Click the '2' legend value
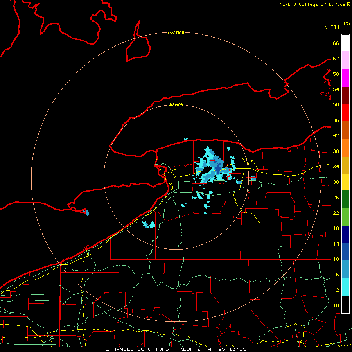This screenshot has width=352, height=352. (x=337, y=290)
